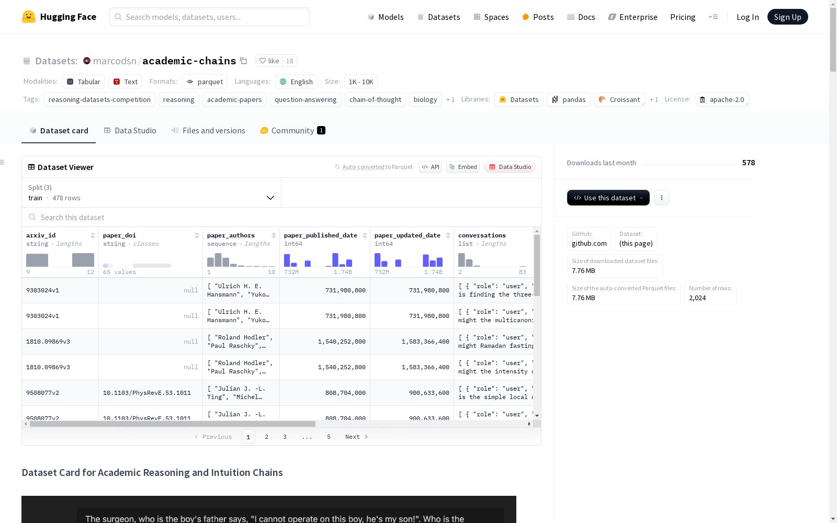Click the up arrow of the table vertical scrollbar
This screenshot has width=837, height=523.
(x=537, y=231)
